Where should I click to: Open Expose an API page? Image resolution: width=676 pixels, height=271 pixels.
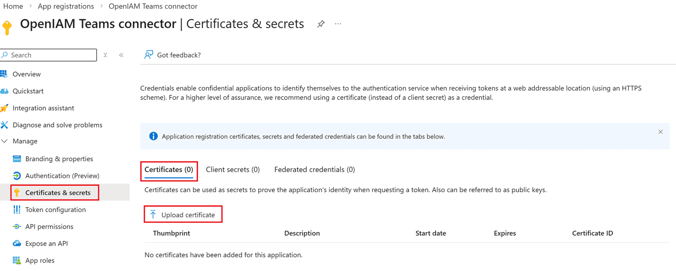46,244
